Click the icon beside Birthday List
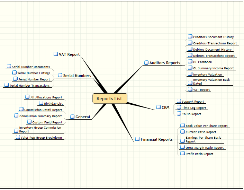 pos(41,103)
